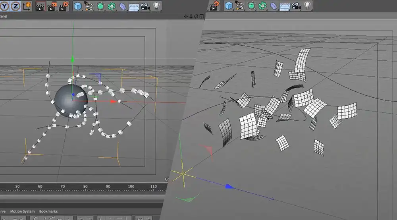
Task: Open the Floor/environment icon in left toolbar
Action: 134,7
